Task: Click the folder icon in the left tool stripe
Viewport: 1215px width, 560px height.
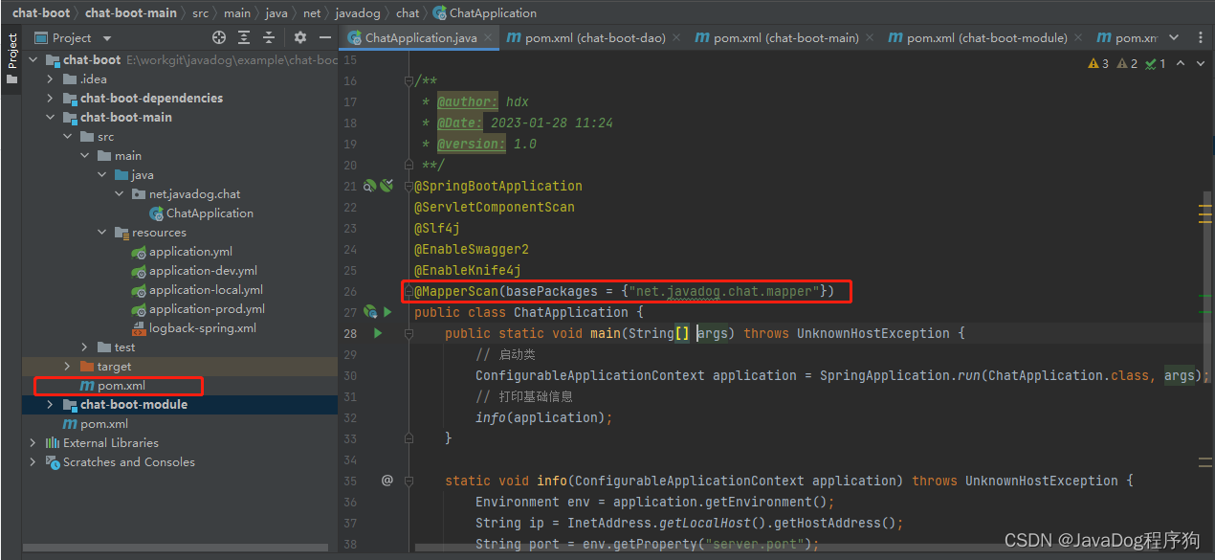Action: [11, 79]
